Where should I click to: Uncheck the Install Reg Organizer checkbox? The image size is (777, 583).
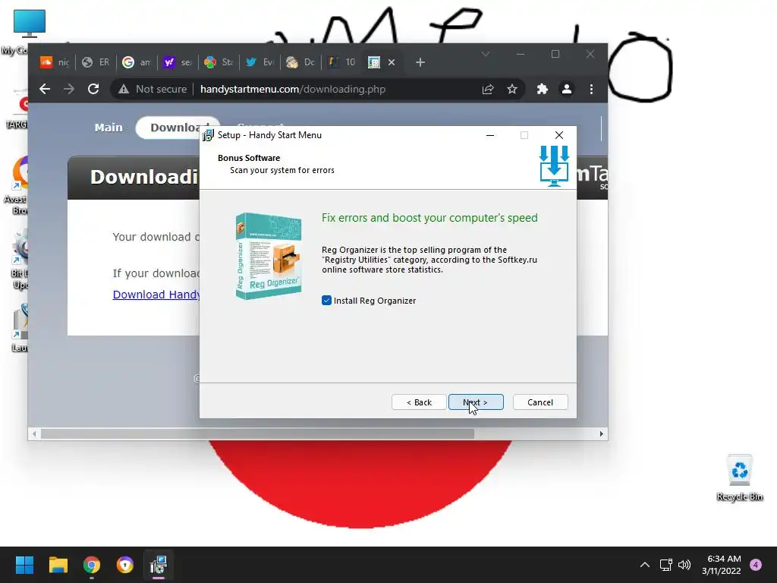[x=326, y=301]
